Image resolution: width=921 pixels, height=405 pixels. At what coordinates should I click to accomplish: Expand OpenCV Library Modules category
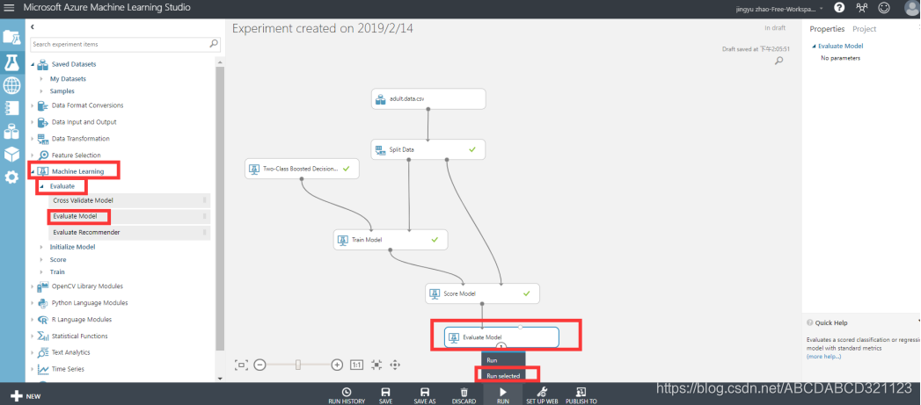click(33, 286)
